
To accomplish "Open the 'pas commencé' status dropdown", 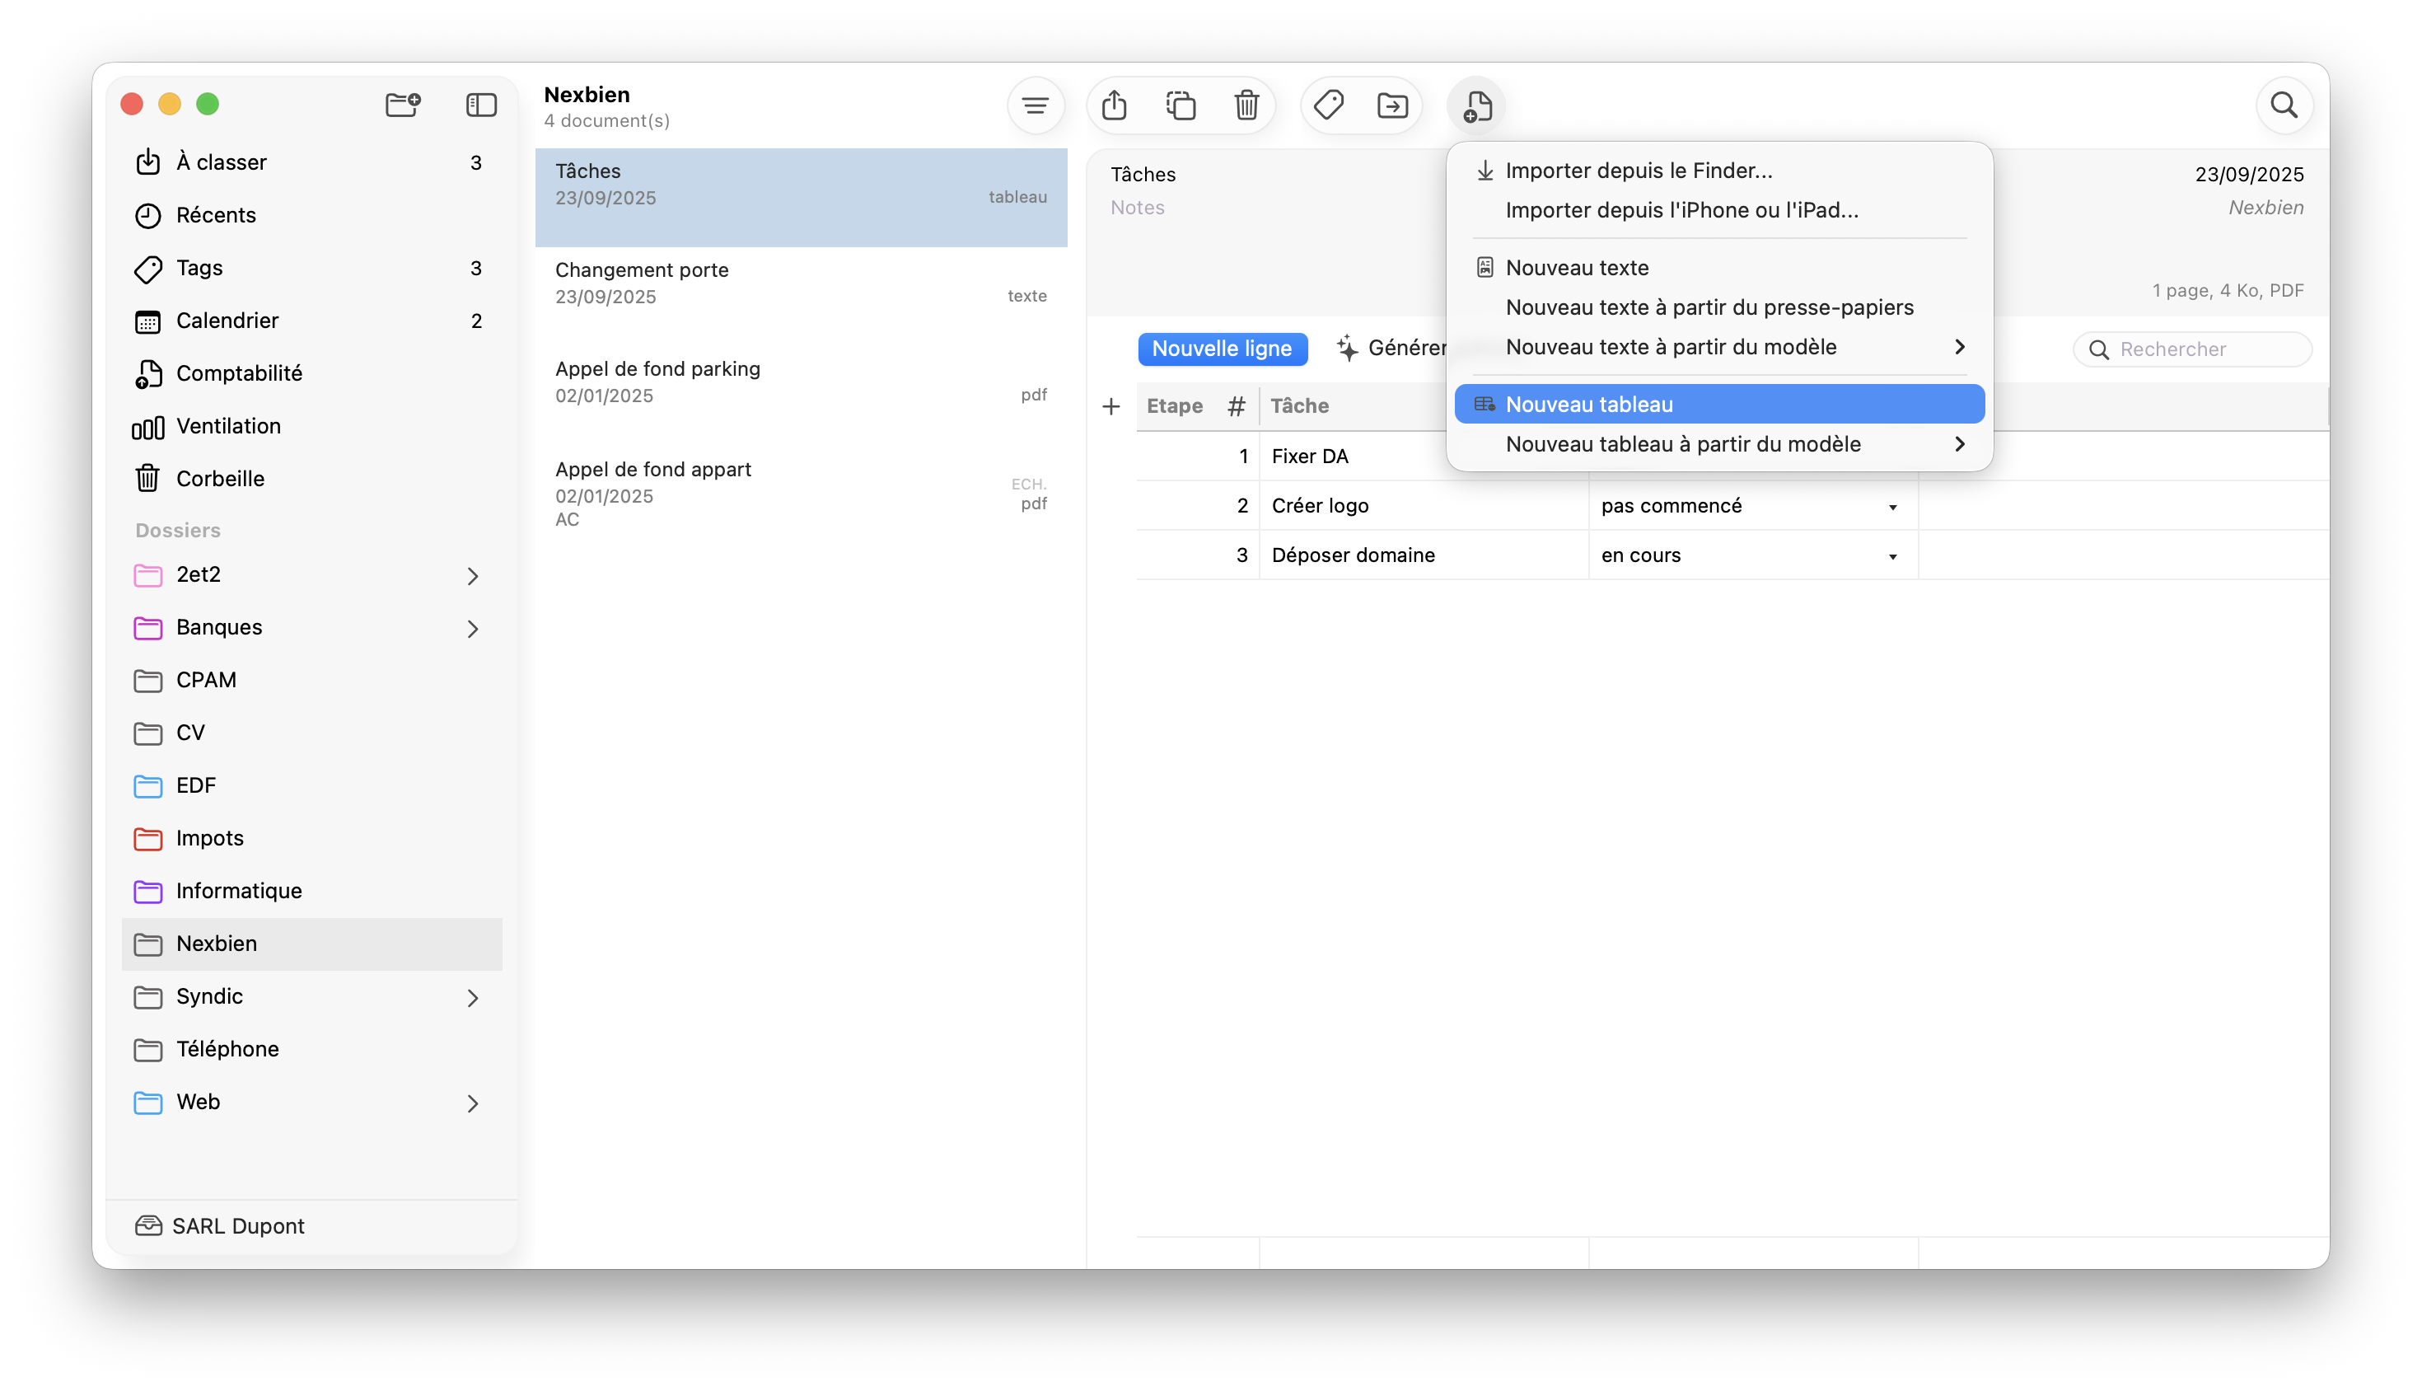I will (x=1892, y=508).
